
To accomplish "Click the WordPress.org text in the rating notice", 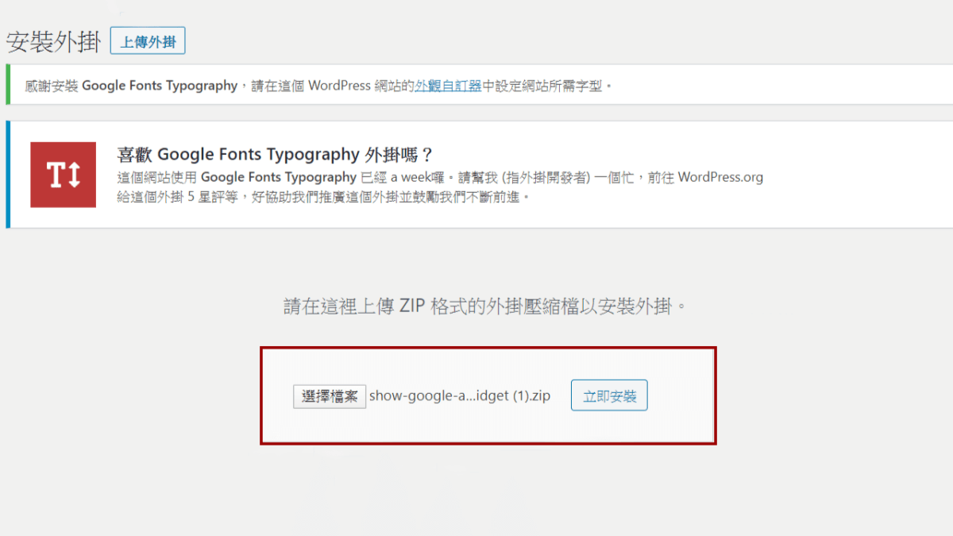I will [720, 177].
